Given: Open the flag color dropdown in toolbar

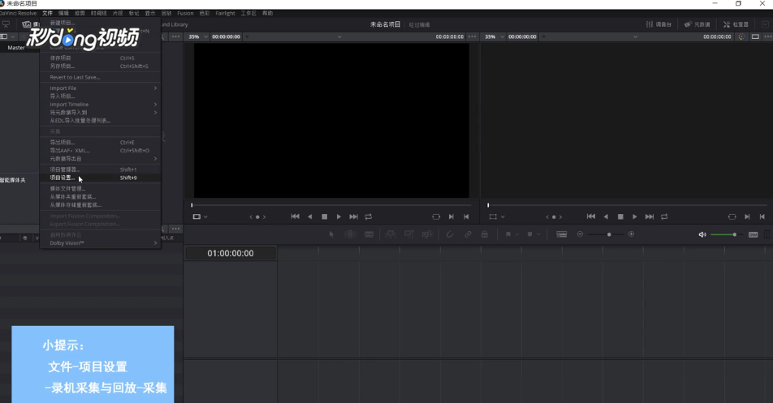Looking at the screenshot, I should [517, 234].
